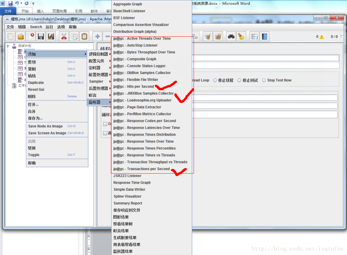Choose 察看结果树 listener
This screenshot has width=347, height=255.
pos(151,224)
